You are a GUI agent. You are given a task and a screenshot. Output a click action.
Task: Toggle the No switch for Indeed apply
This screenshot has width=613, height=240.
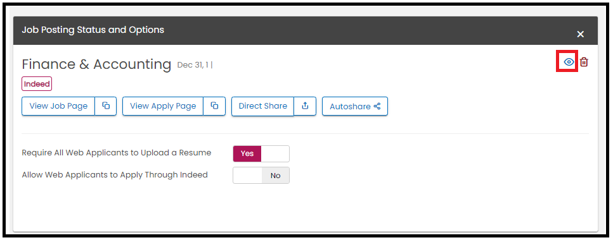coord(276,176)
